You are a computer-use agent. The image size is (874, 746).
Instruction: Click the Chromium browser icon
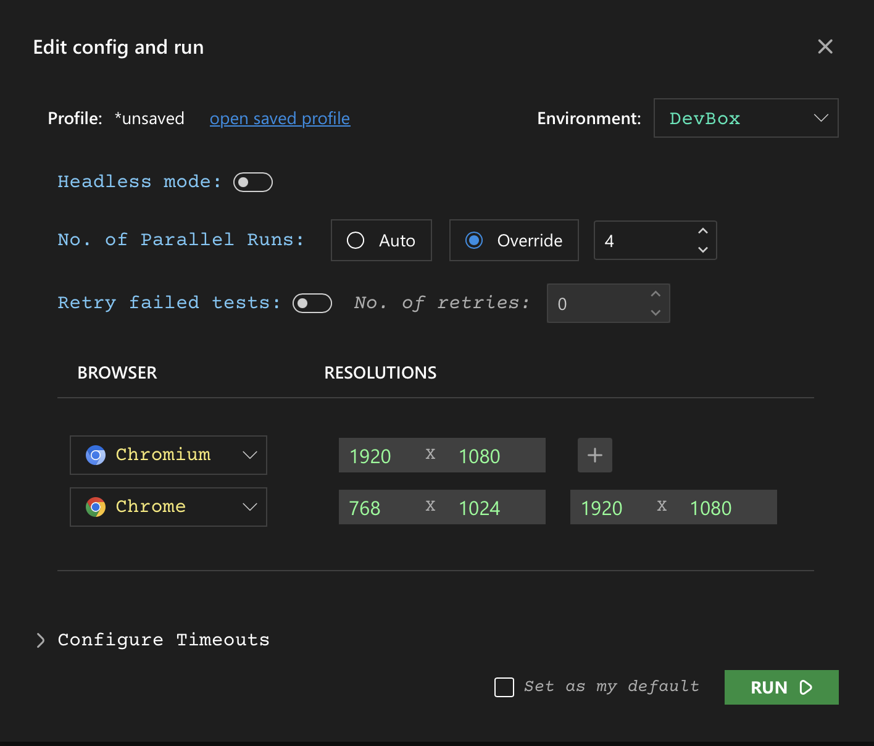pos(96,455)
